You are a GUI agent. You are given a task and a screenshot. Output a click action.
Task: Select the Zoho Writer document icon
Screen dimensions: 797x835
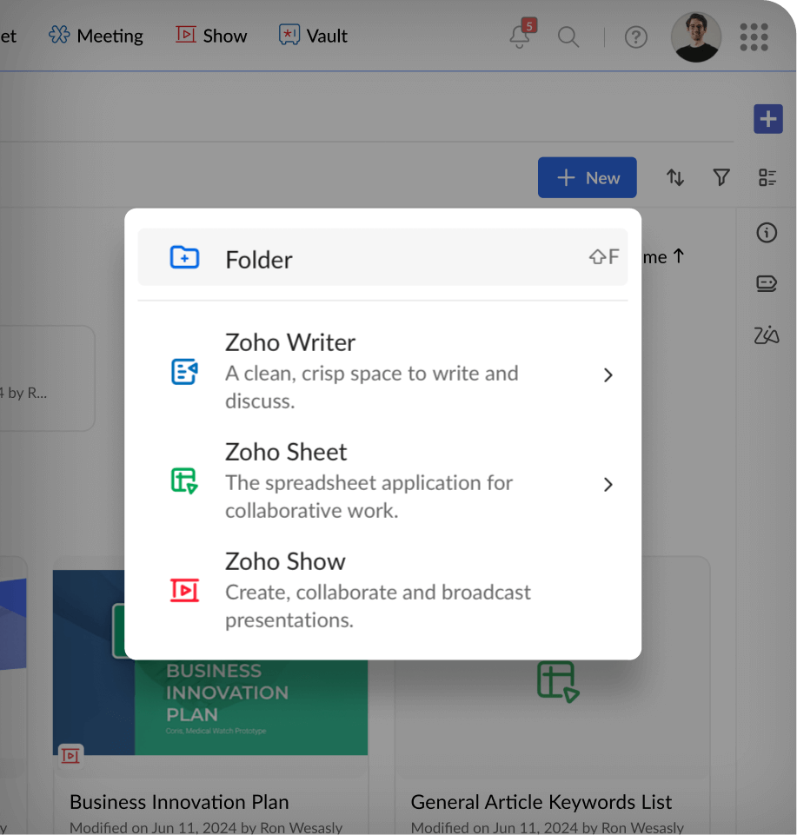tap(183, 371)
